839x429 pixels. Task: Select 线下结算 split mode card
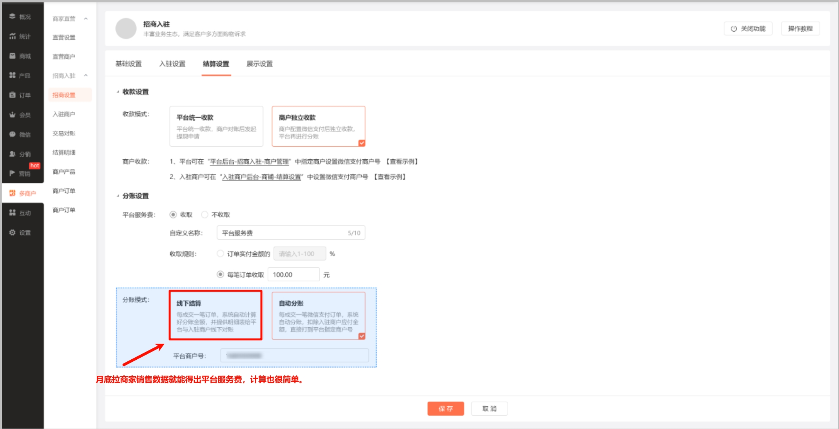coord(216,315)
